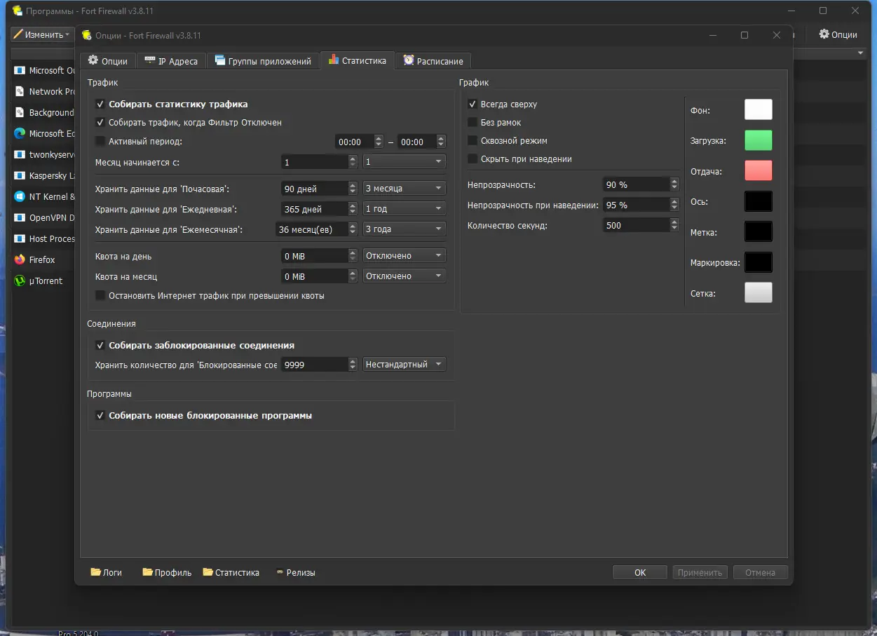
Task: Click the twonkyserver program icon
Action: [x=20, y=155]
